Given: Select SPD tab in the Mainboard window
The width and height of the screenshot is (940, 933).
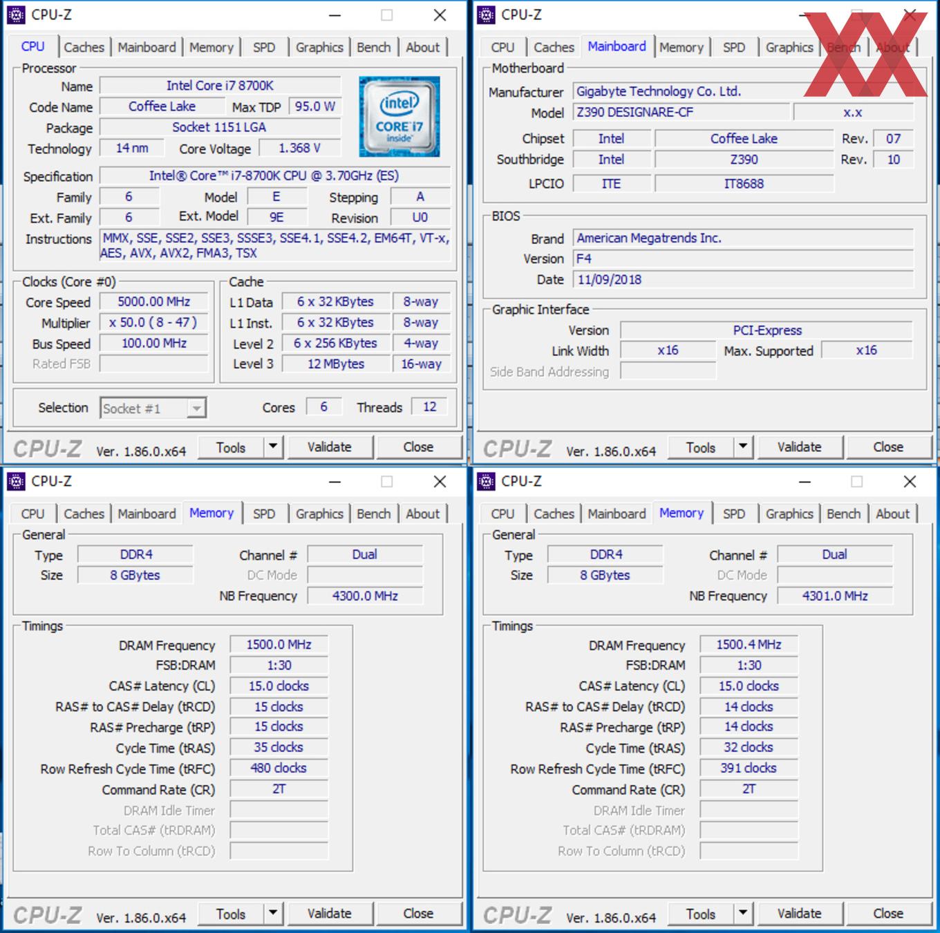Looking at the screenshot, I should pyautogui.click(x=734, y=47).
